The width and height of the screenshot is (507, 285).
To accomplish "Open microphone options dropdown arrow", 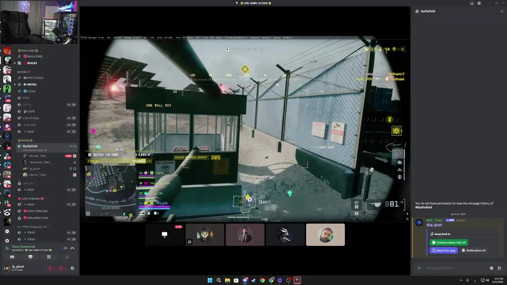I will pyautogui.click(x=54, y=268).
